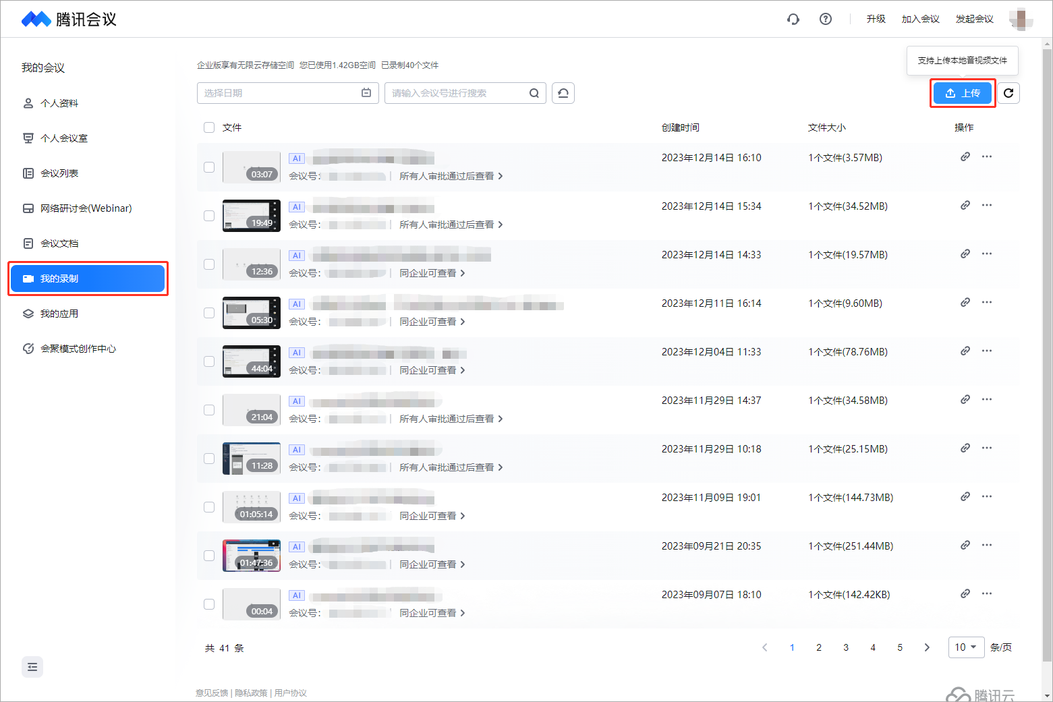Click the blue 上传 upload button
Screen dimensions: 1053x702
point(963,93)
